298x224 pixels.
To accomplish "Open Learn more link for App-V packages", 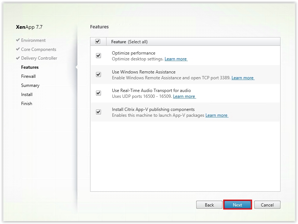I will [x=217, y=115].
